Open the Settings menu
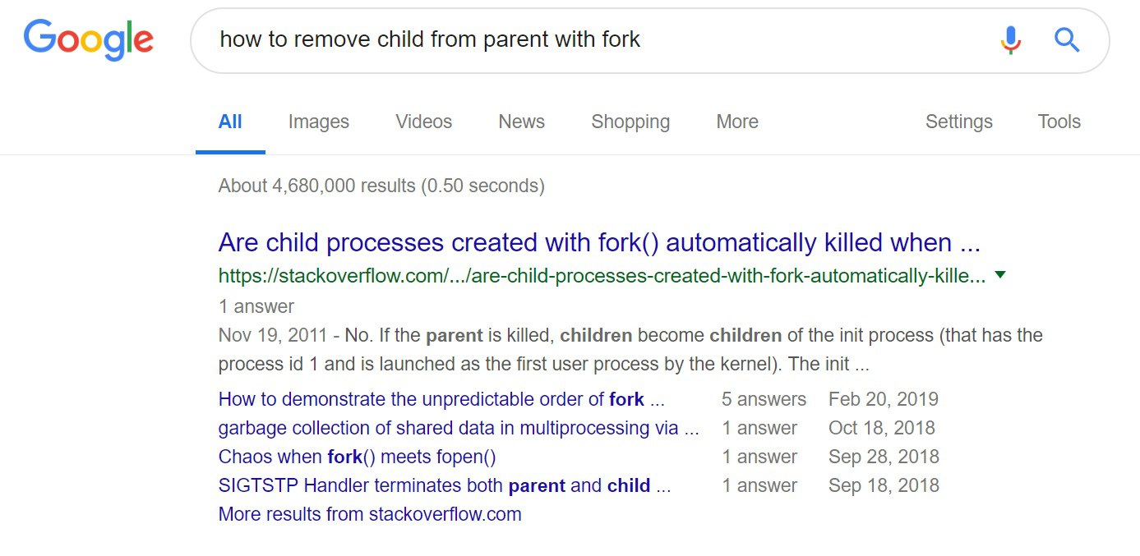 pos(958,122)
